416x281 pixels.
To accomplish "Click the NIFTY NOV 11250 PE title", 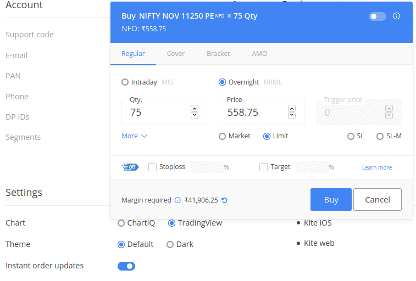I will [176, 16].
